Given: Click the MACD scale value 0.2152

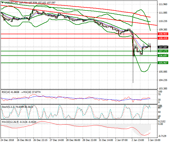Looking at the screenshot, I should (162, 121).
